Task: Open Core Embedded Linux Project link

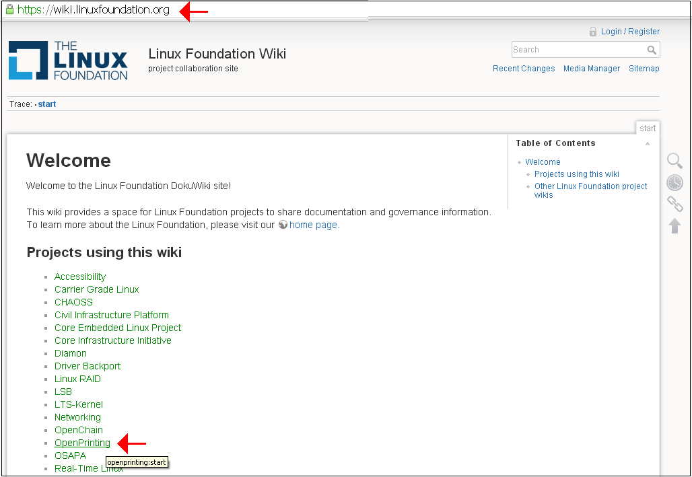Action: [118, 328]
